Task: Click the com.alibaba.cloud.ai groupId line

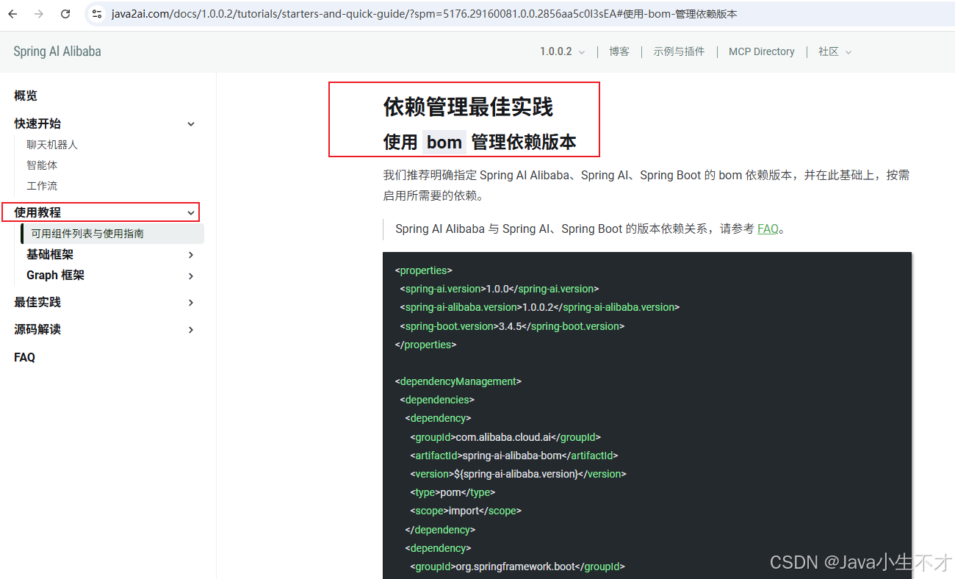Action: tap(505, 436)
